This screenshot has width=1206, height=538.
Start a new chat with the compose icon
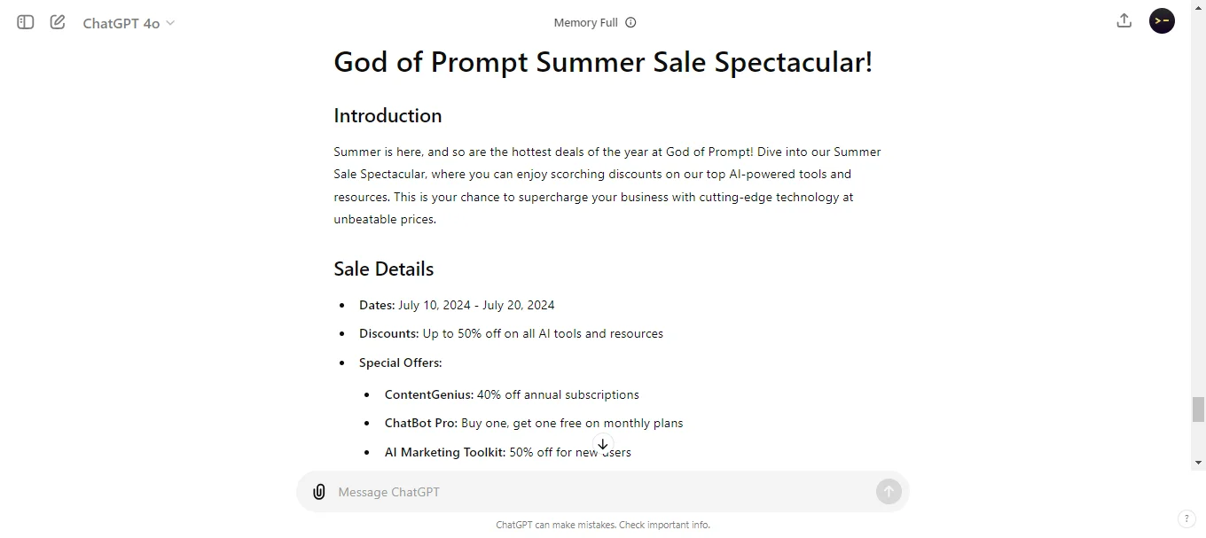point(58,22)
